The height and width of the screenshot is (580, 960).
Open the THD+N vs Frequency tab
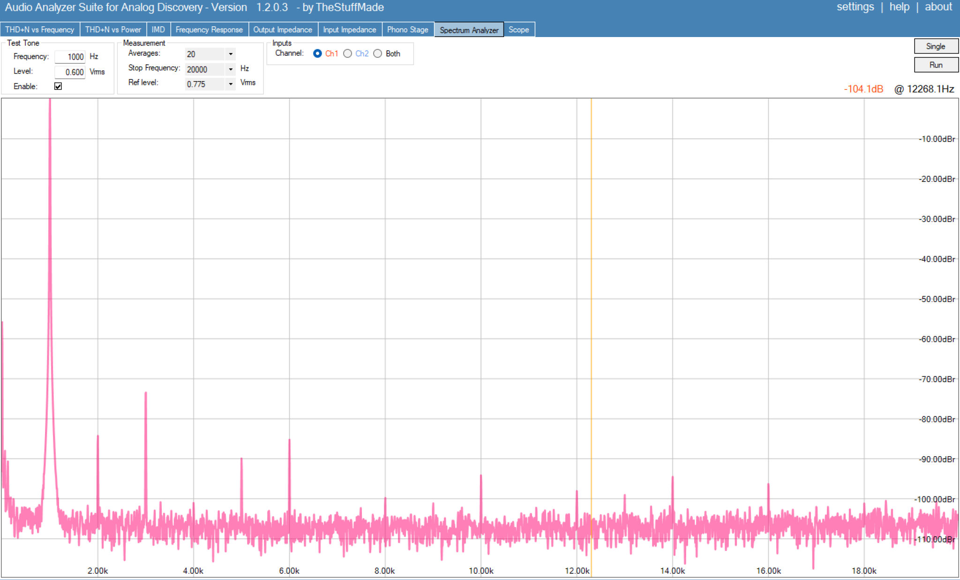(x=40, y=30)
